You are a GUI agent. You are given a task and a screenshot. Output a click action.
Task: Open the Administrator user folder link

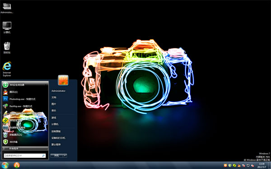pyautogui.click(x=58, y=91)
